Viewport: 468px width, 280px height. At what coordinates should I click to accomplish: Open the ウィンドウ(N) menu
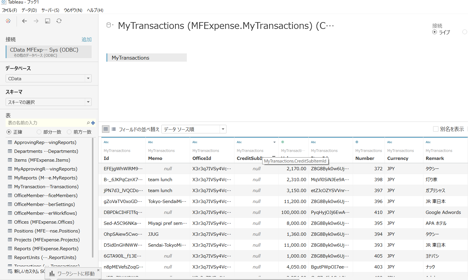73,10
